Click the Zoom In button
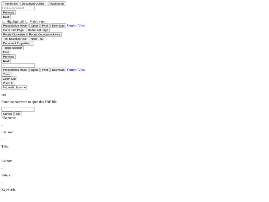Image resolution: width=269 pixels, height=202 pixels. pos(8,83)
